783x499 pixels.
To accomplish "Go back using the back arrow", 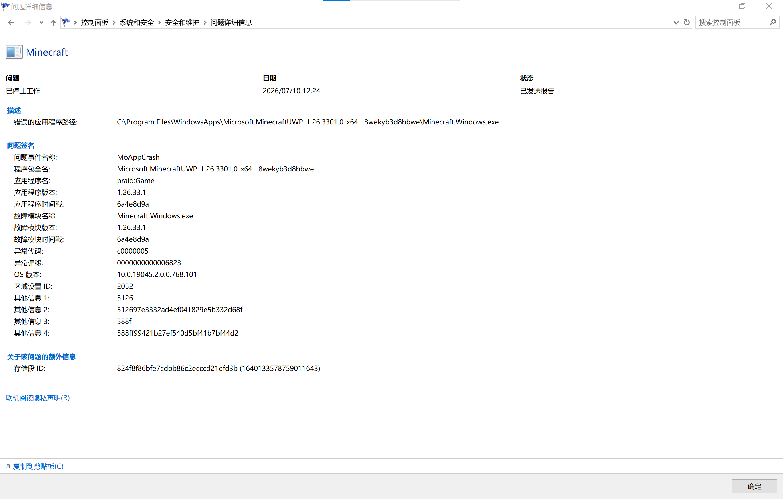I will 11,22.
